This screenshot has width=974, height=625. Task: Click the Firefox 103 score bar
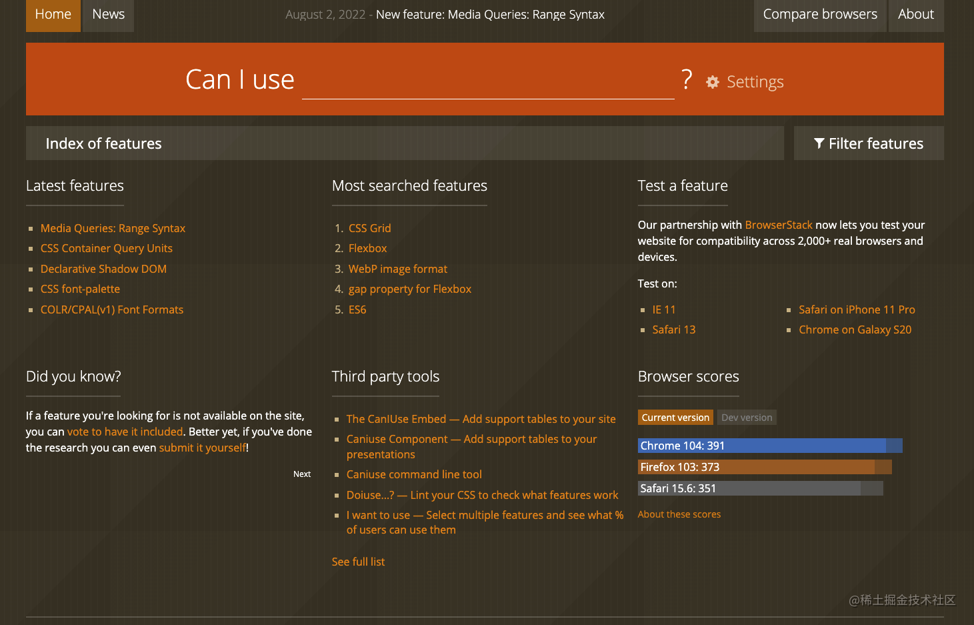[765, 467]
